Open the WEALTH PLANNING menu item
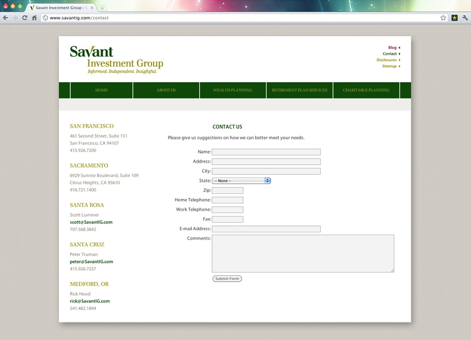This screenshot has width=471, height=340. pos(233,90)
